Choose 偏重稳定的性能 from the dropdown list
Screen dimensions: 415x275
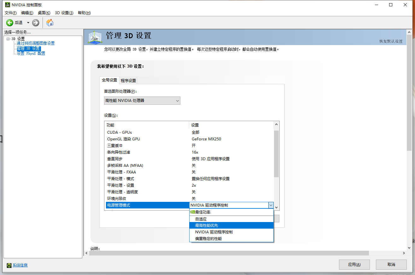click(231, 239)
